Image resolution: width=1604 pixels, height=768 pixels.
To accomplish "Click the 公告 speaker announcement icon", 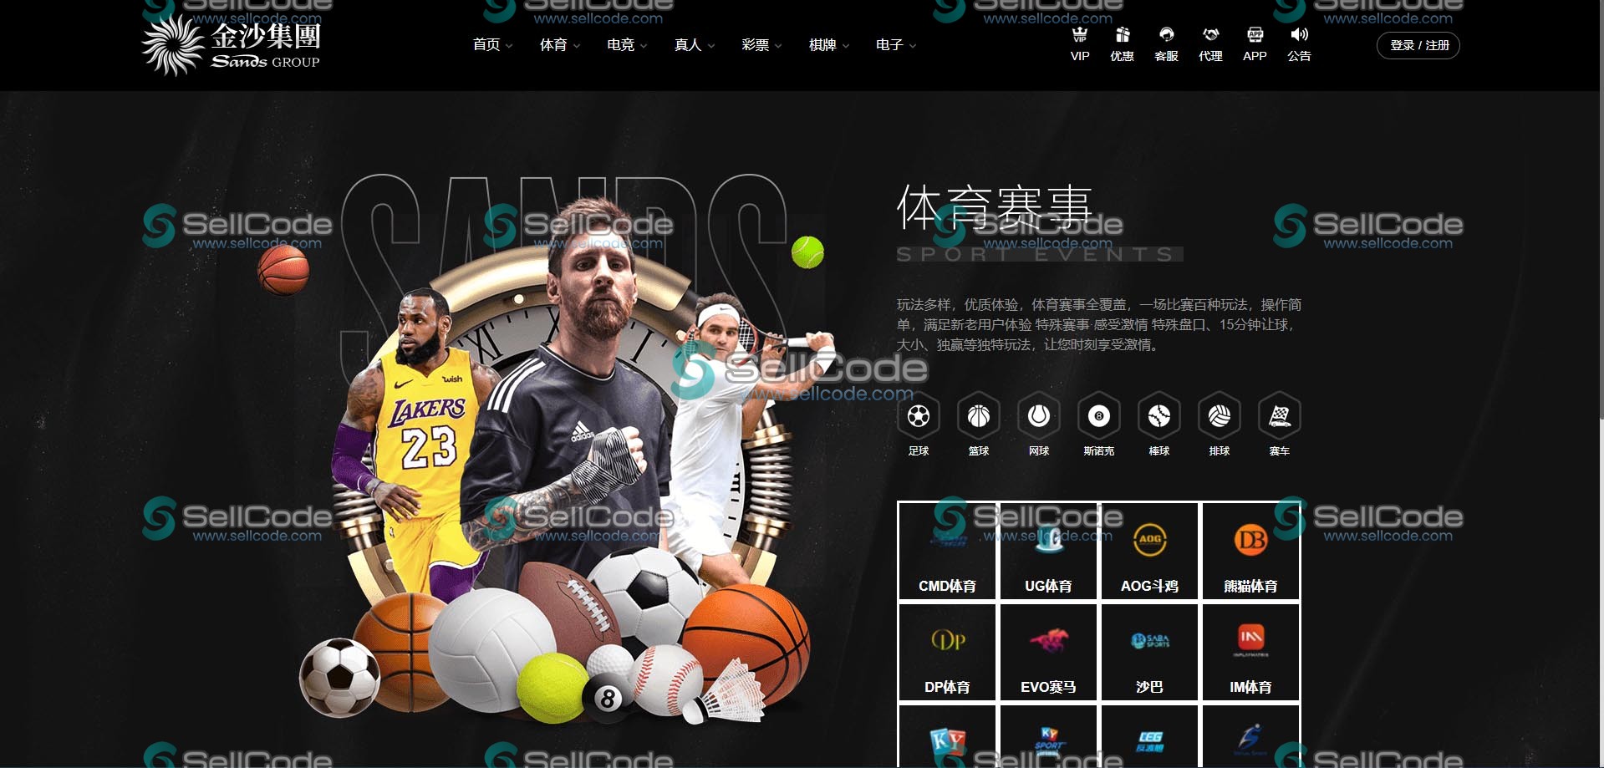I will tap(1299, 36).
